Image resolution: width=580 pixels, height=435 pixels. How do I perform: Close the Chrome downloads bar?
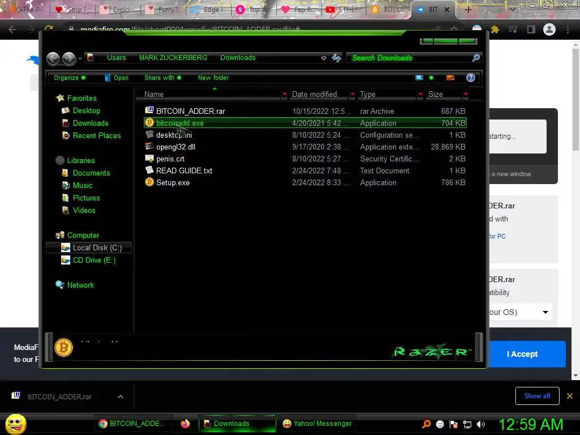coord(570,396)
